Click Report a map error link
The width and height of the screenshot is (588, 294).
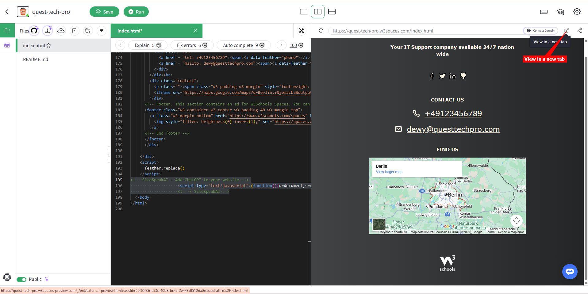[511, 232]
